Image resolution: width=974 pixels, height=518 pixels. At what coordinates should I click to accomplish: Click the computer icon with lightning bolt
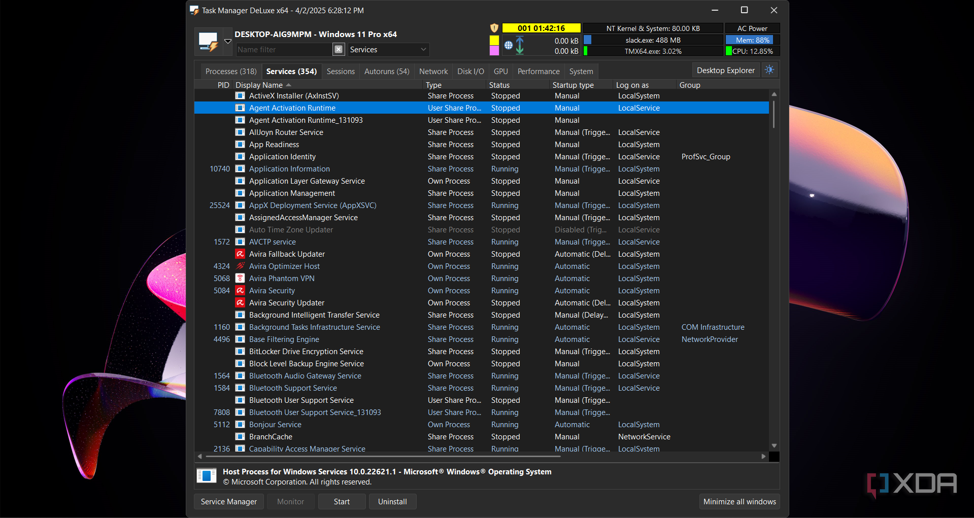point(208,42)
